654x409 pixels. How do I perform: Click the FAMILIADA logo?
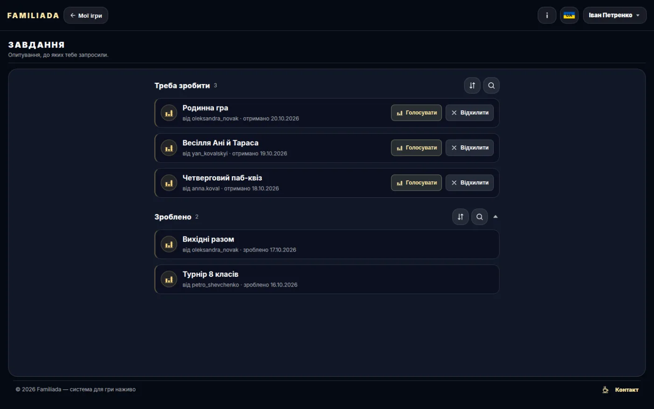(x=33, y=15)
